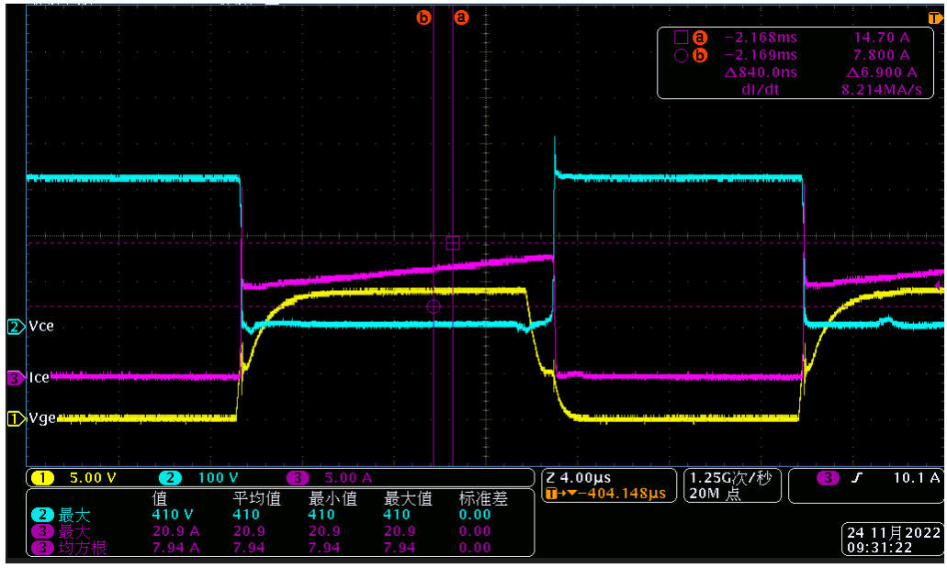Click the trigger channel 3 badge
The image size is (947, 568).
tap(828, 478)
